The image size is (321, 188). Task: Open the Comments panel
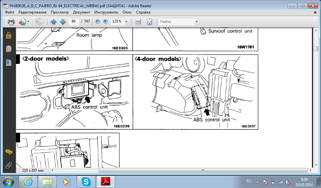point(8,152)
